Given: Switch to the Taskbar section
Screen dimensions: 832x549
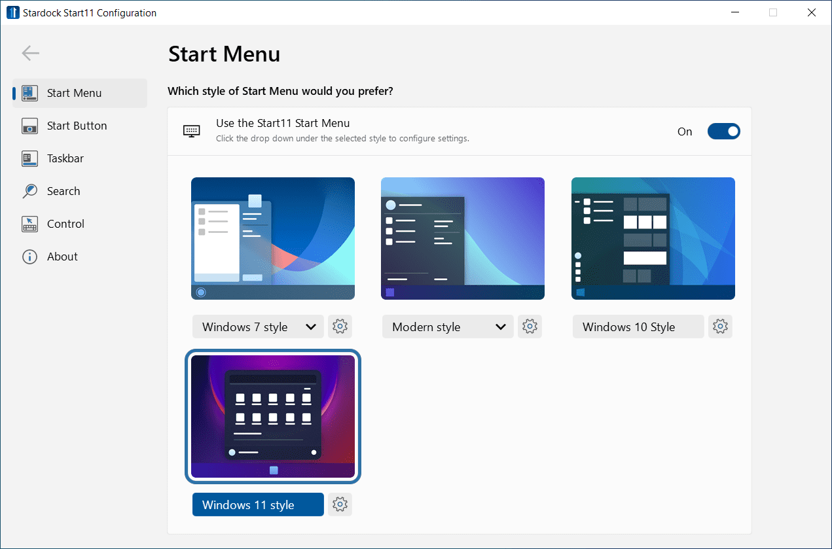Looking at the screenshot, I should 80,158.
